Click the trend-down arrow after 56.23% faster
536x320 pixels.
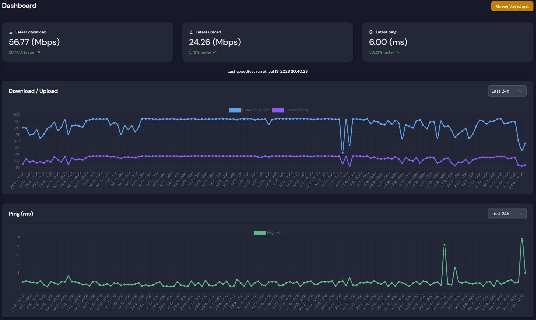398,52
